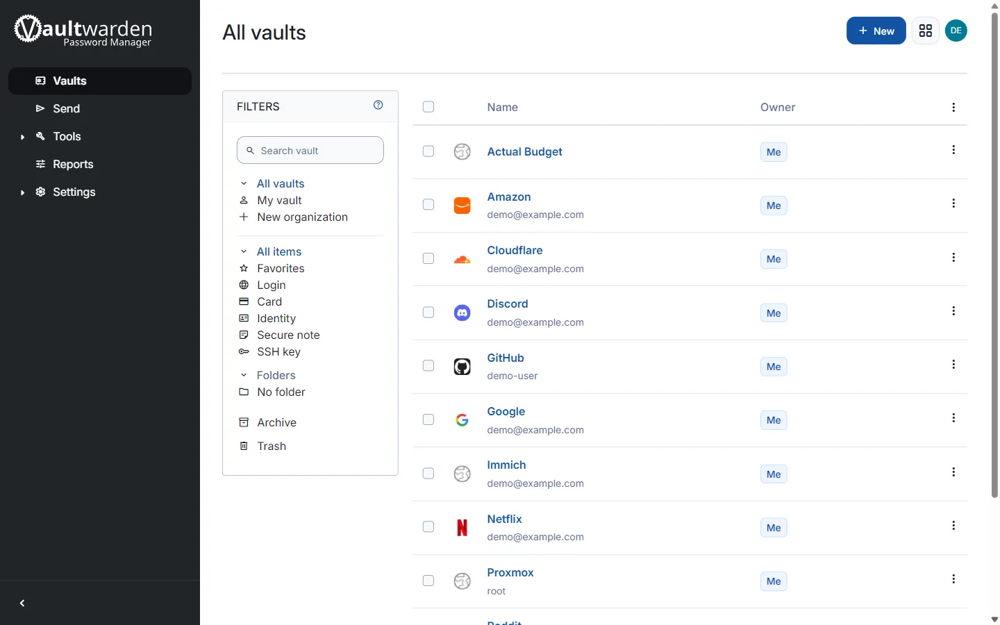Open the three-dot menu for Amazon

click(x=953, y=203)
